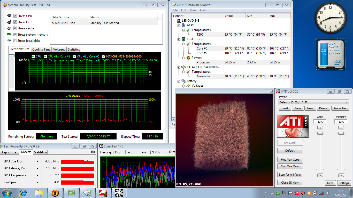Open Fan Speed sensor dropdown
Screen dimensions: 353x198
21,182
